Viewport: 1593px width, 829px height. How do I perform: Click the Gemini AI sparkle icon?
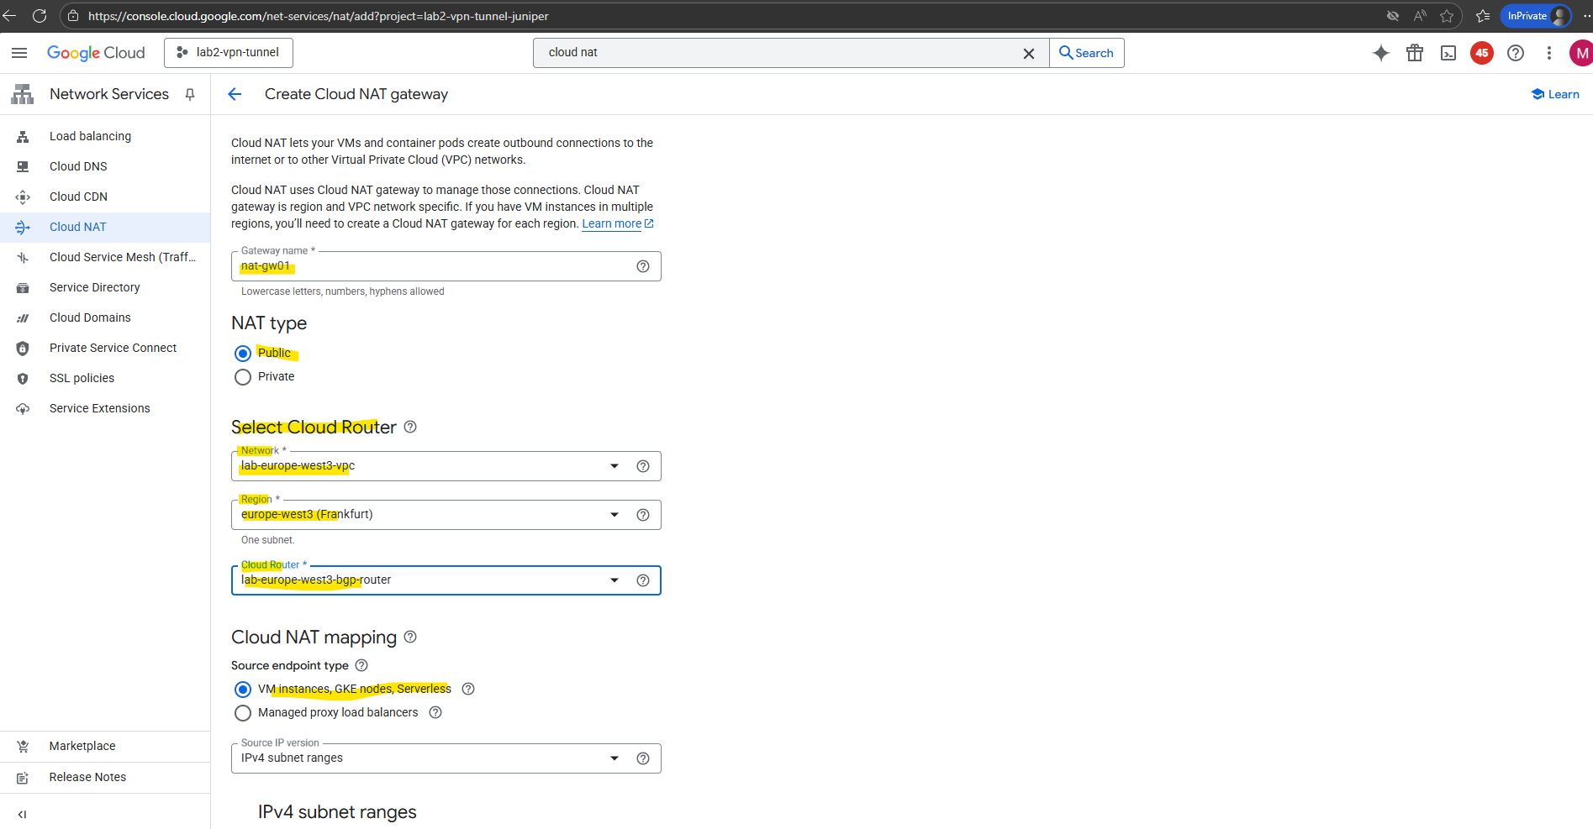[1380, 53]
